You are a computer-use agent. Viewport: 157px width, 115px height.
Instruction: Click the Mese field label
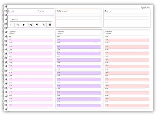coord(11,11)
